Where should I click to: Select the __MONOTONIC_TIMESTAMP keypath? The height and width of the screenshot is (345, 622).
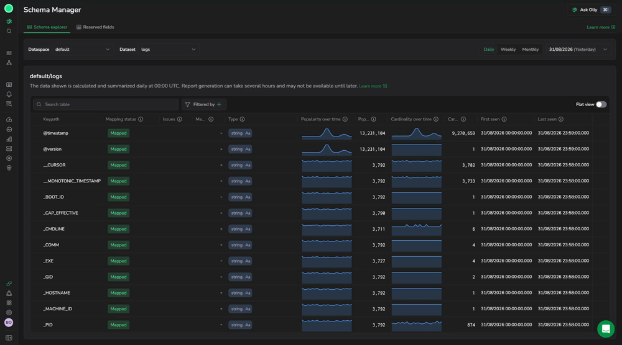[72, 181]
